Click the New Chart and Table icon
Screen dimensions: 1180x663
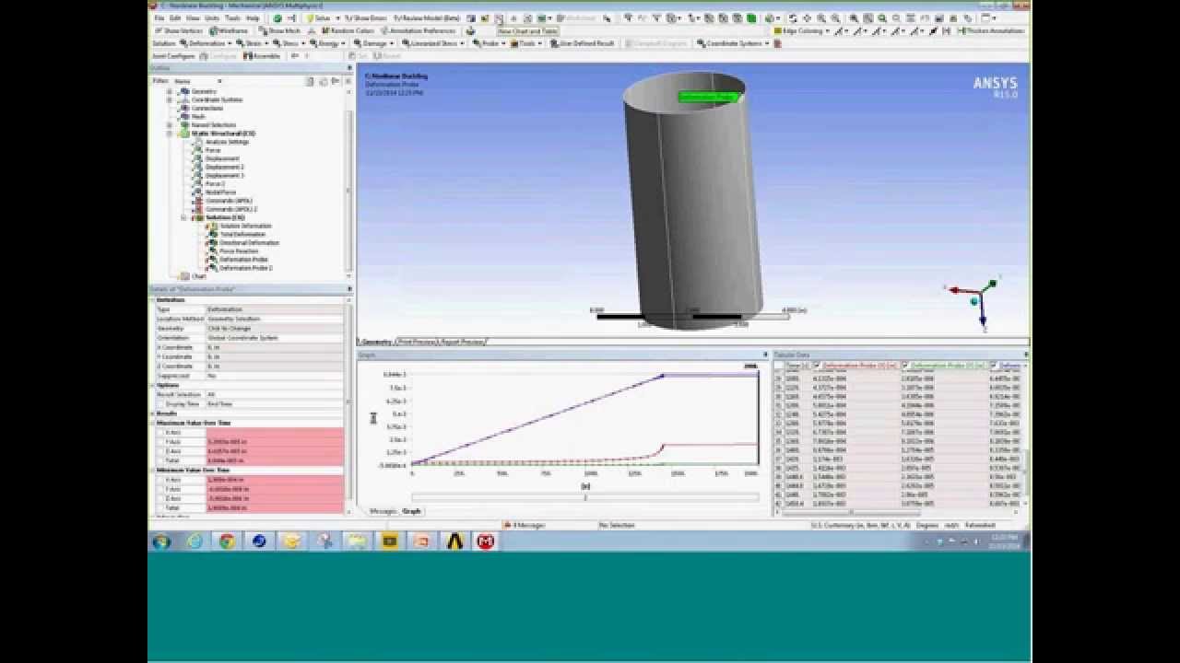click(499, 18)
